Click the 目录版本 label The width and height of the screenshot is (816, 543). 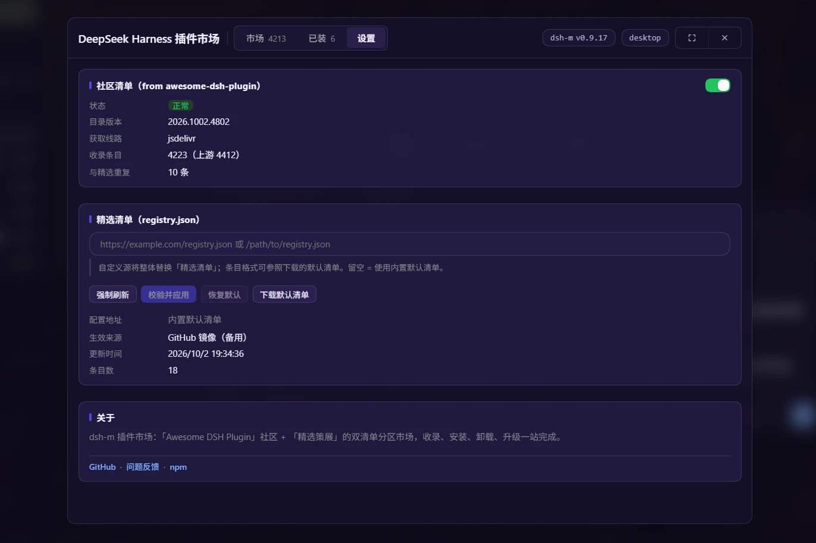coord(106,121)
